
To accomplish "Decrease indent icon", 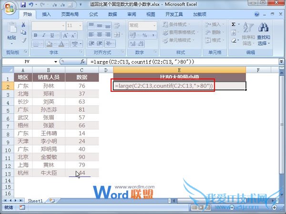I will (x=91, y=44).
